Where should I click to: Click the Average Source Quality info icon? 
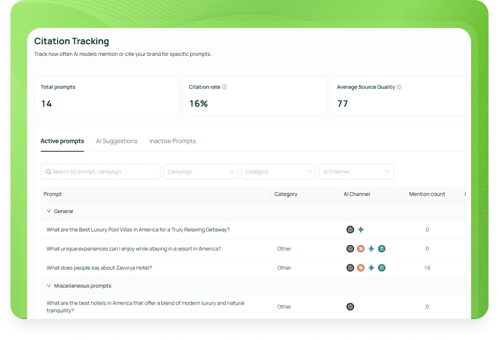click(399, 87)
